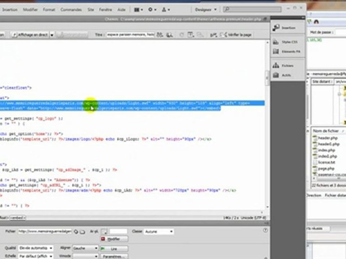Open the Insertion panel
346x259 pixels.
click(x=288, y=28)
